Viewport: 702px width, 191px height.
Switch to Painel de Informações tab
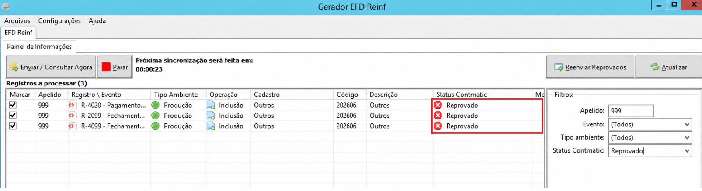tap(39, 47)
